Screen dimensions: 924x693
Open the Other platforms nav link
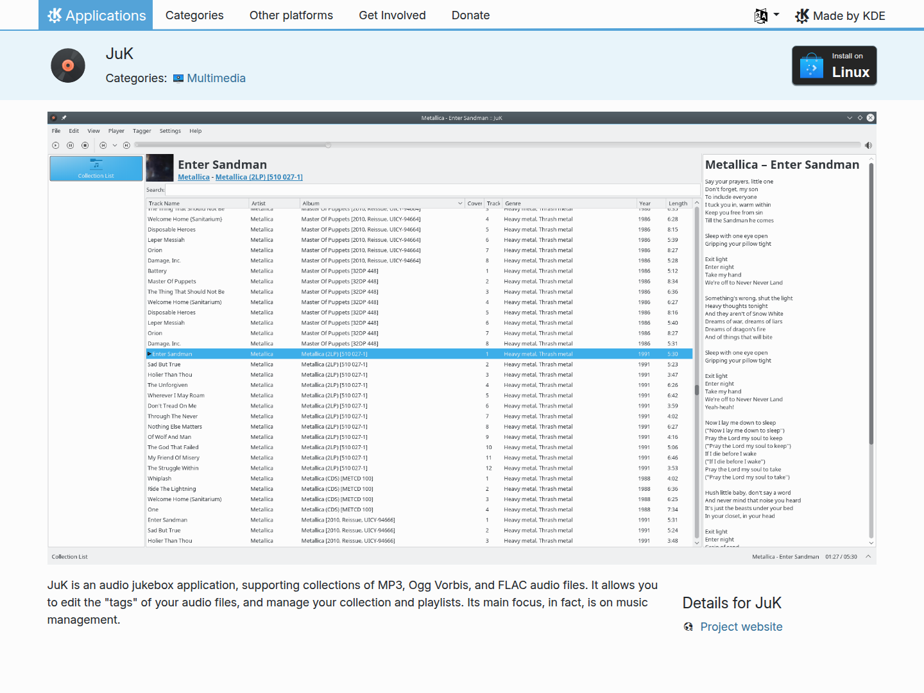point(291,15)
